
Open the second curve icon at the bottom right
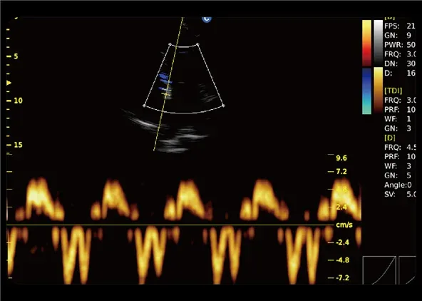coord(408,270)
